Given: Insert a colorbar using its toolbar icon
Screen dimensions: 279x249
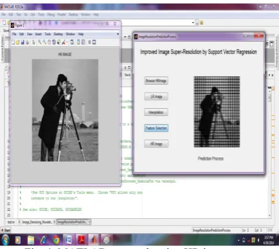Looking at the screenshot, I should click(78, 42).
